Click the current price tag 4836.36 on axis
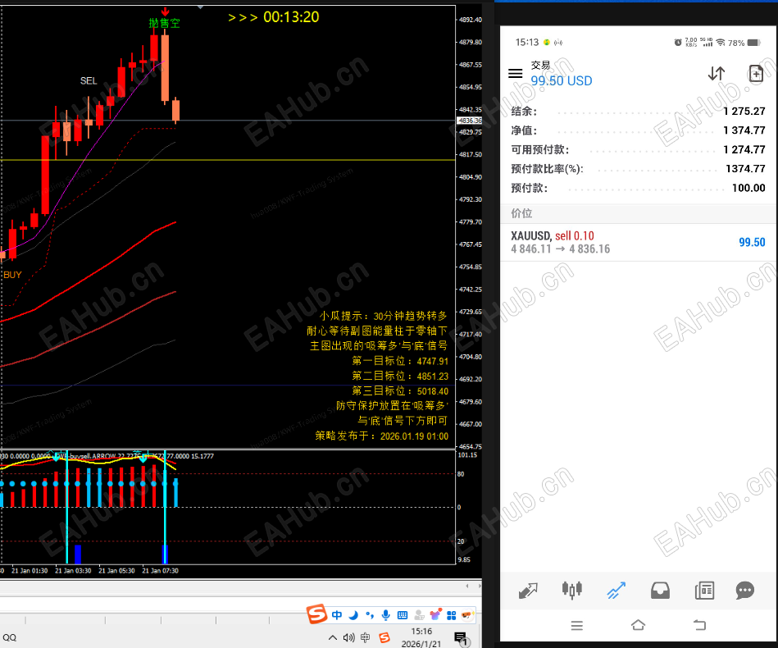The width and height of the screenshot is (778, 648). click(470, 121)
